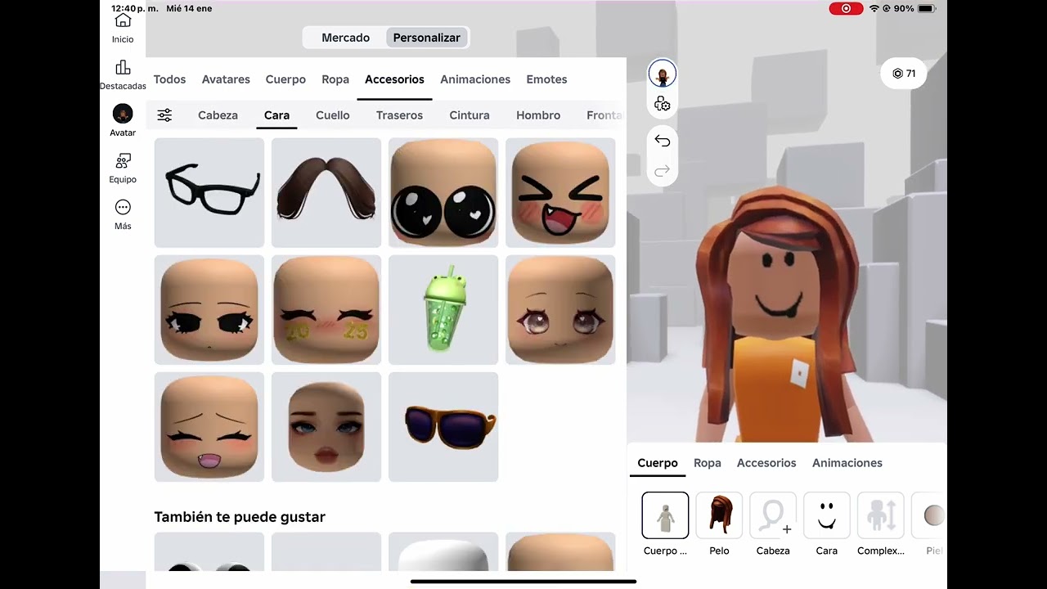Viewport: 1047px width, 589px height.
Task: Open Más three-dots menu
Action: coord(123,207)
